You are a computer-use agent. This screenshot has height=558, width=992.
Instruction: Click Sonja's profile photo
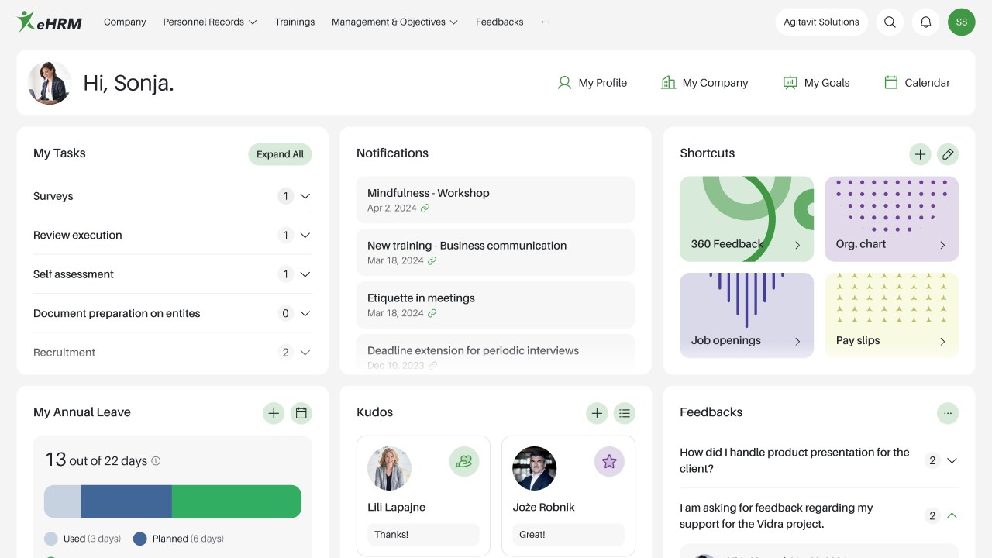point(50,83)
